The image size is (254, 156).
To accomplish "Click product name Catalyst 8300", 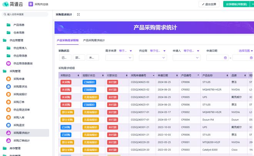I will (x=210, y=150).
